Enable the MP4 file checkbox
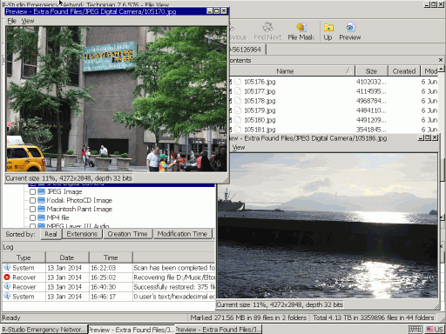This screenshot has height=334, width=446. [32, 217]
